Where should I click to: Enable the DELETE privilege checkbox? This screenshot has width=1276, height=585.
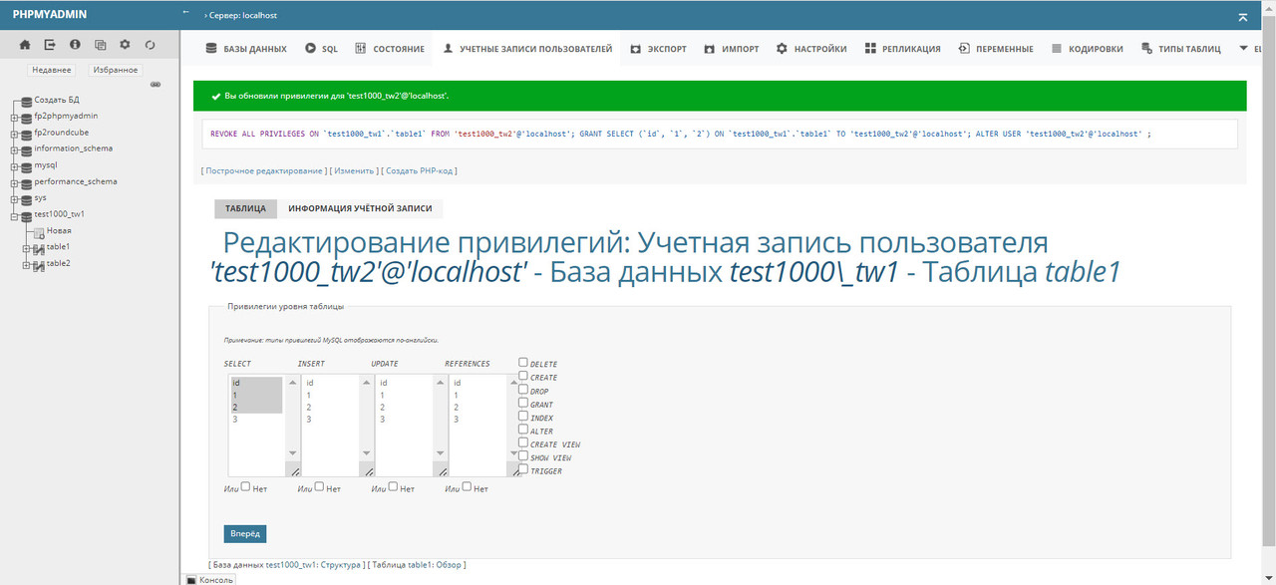[x=523, y=363]
